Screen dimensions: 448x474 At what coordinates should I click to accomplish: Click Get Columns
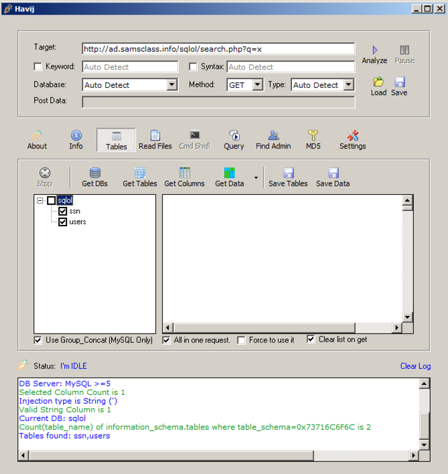[184, 177]
